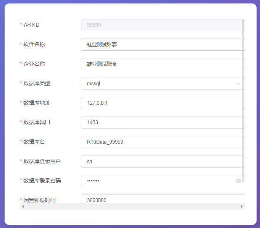This screenshot has width=260, height=228.
Task: Click the horizontal scrollbar right arrow
Action: pyautogui.click(x=242, y=207)
